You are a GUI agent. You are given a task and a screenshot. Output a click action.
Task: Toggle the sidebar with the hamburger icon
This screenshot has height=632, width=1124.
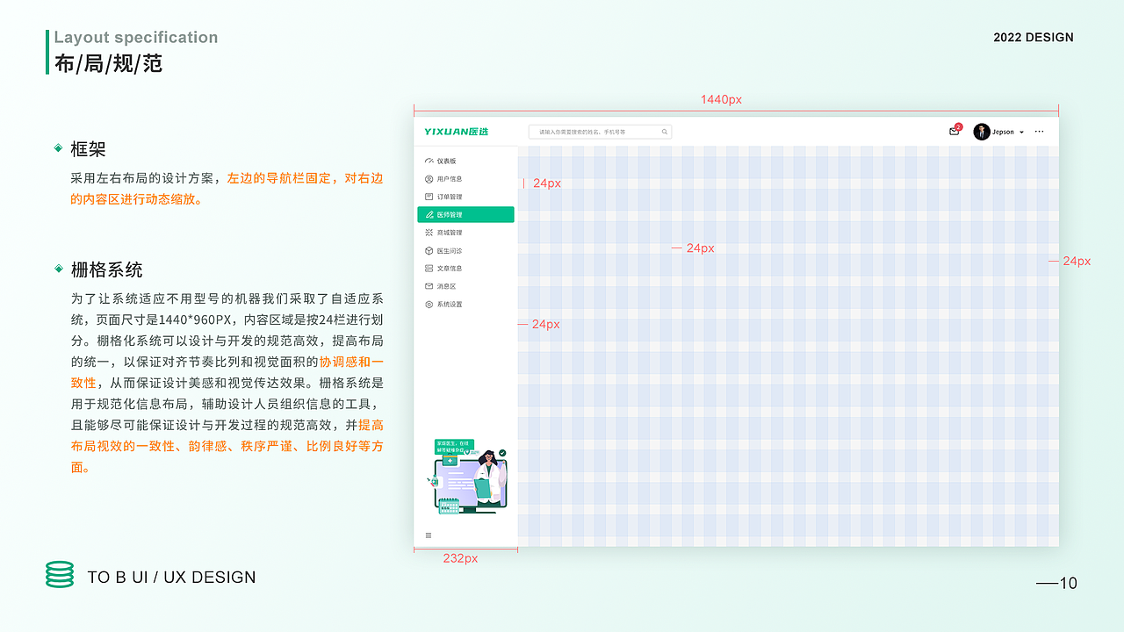tap(428, 535)
